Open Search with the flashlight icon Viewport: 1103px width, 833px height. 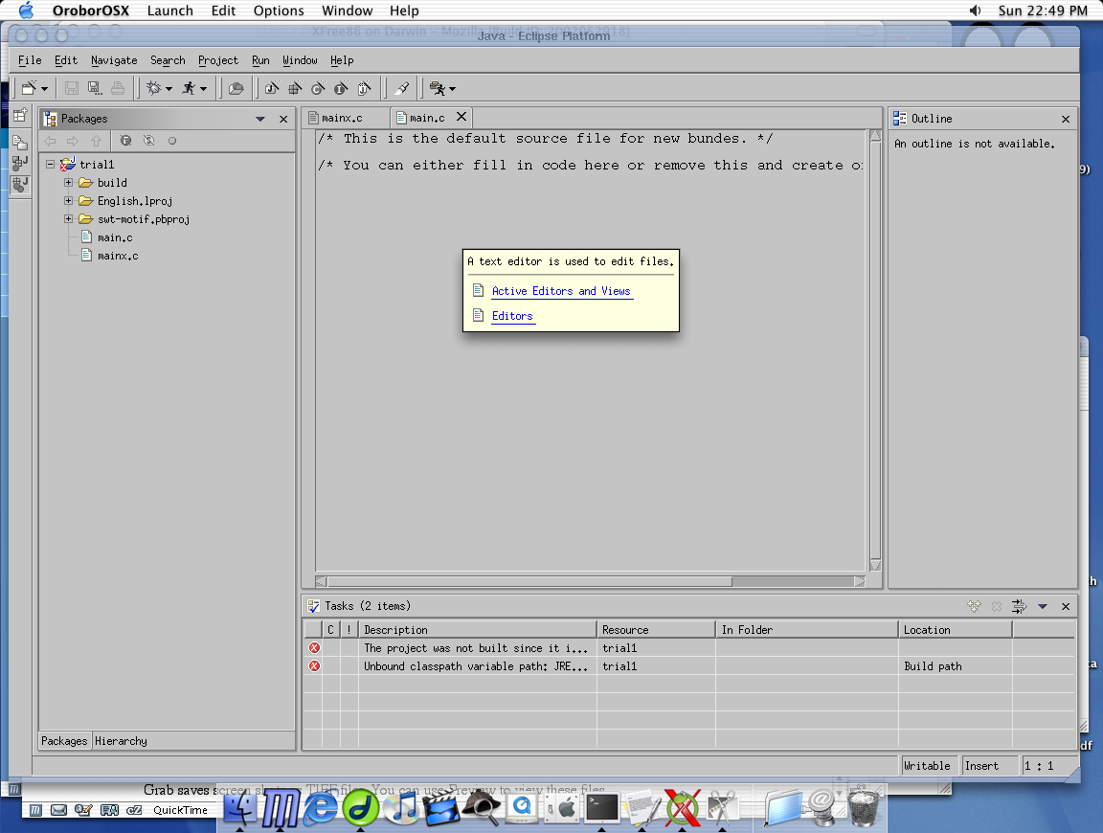[402, 88]
